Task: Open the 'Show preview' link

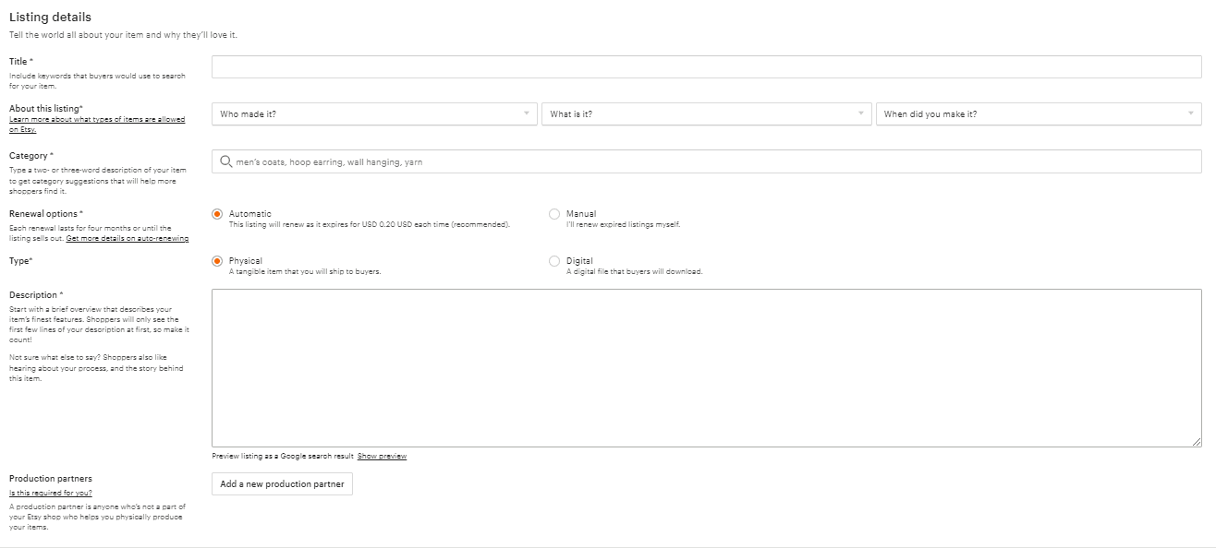Action: 382,456
